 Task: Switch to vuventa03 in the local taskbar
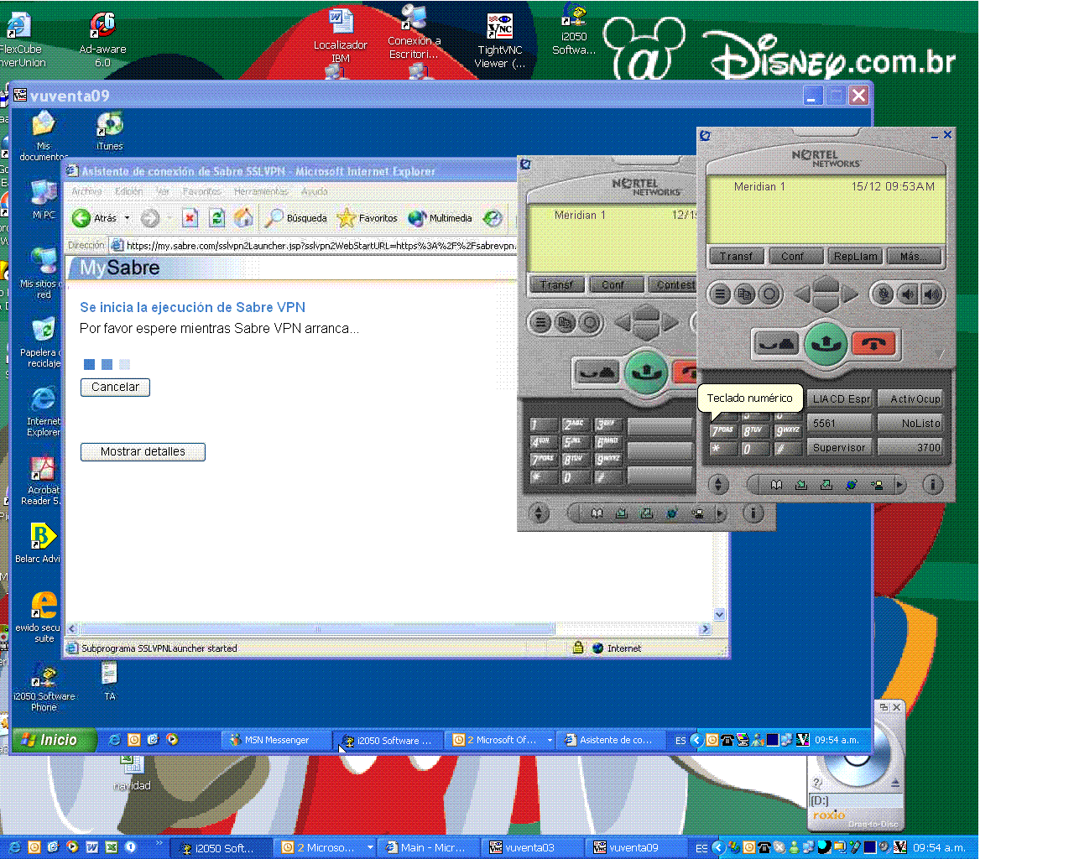click(x=530, y=848)
